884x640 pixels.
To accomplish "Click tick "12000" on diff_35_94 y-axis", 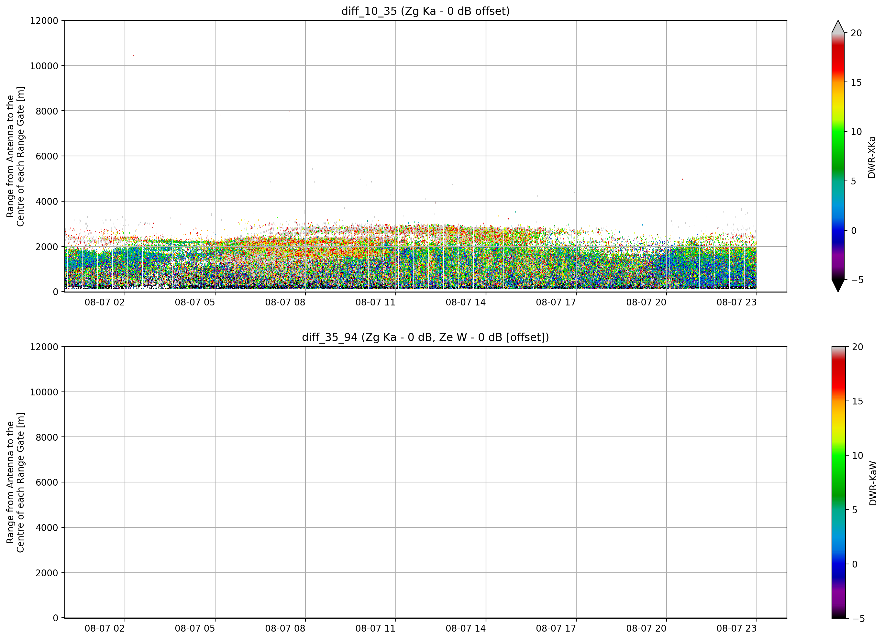I will [x=44, y=347].
